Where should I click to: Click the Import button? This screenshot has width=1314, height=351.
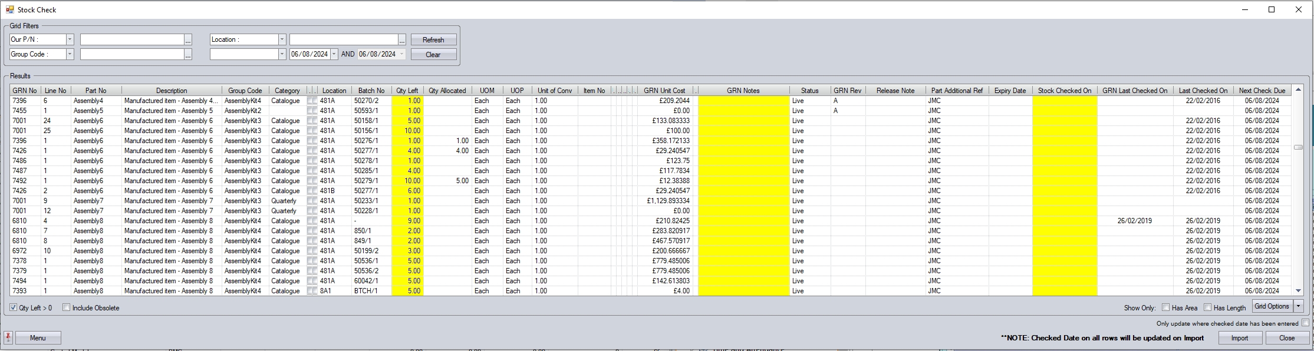click(1239, 337)
